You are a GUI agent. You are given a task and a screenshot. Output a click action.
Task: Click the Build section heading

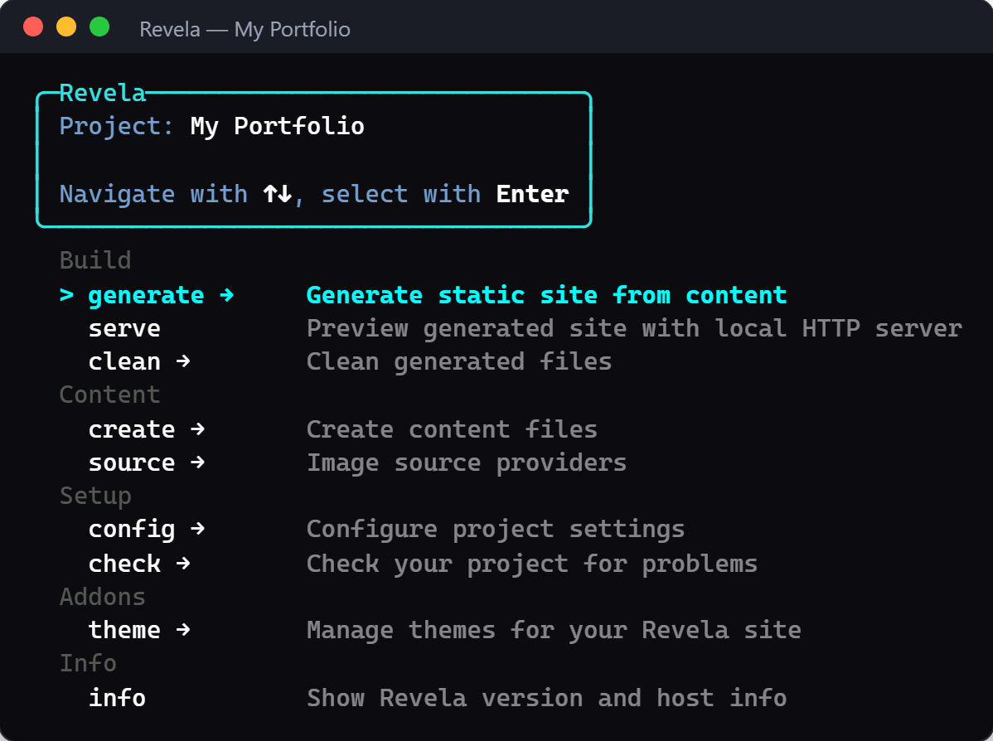(x=95, y=260)
